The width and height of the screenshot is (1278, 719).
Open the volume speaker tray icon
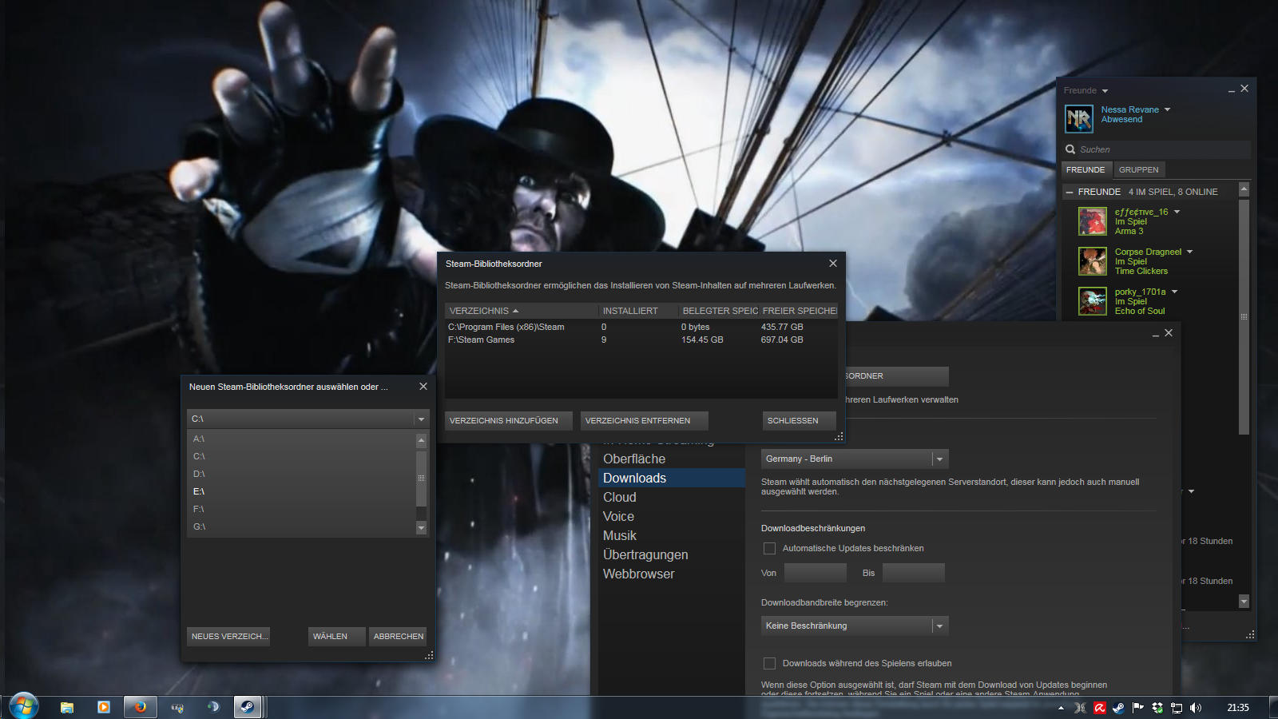pyautogui.click(x=1196, y=708)
